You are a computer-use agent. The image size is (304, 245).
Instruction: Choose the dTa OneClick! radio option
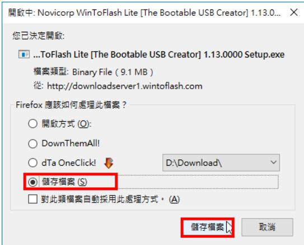pyautogui.click(x=32, y=163)
